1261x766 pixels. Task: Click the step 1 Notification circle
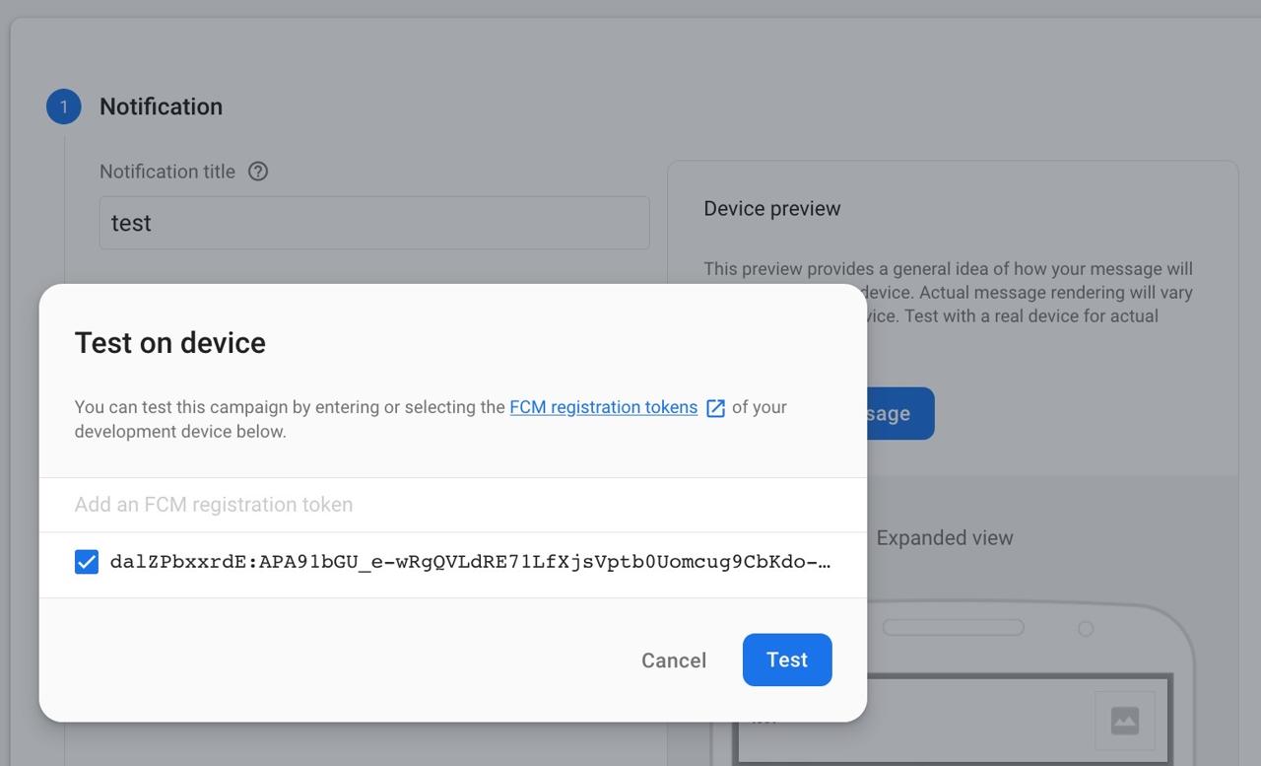64,106
